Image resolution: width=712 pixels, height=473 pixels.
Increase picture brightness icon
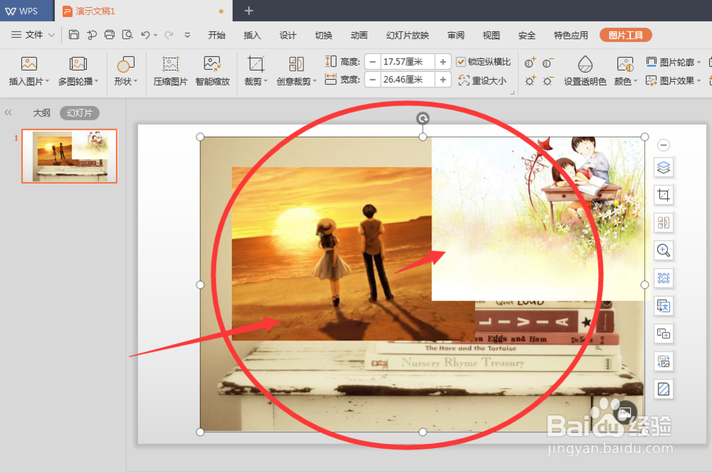coord(530,81)
